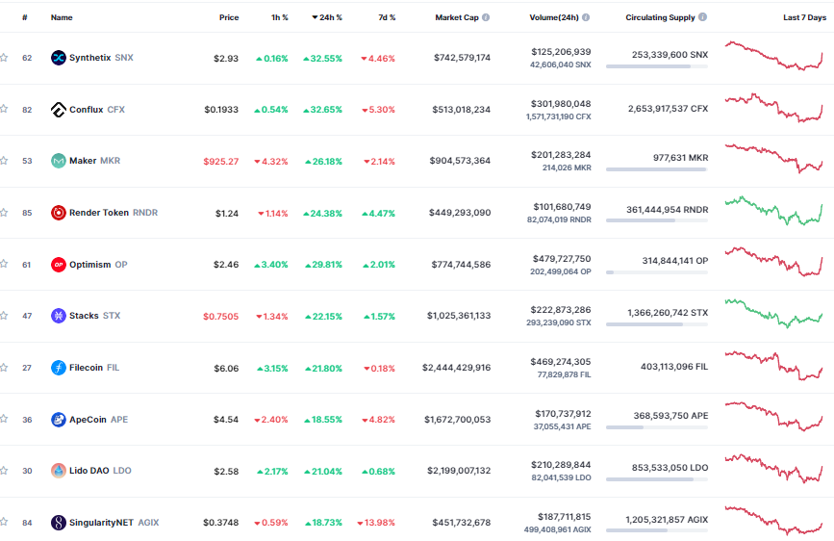This screenshot has width=834, height=541.
Task: Star Synthetix to add to watchlist
Action: (5, 58)
